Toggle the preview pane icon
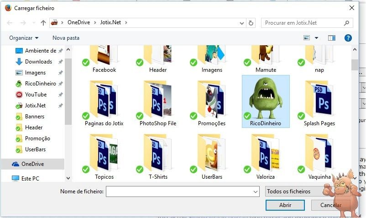This screenshot has width=366, height=218. coord(332,38)
